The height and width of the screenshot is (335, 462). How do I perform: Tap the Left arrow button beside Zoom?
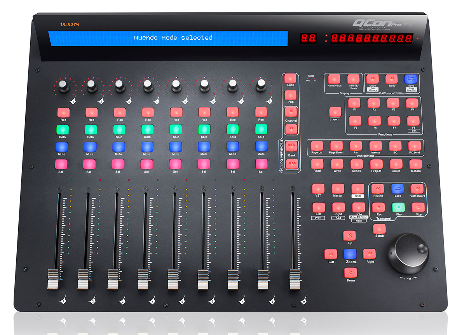[x=331, y=254]
